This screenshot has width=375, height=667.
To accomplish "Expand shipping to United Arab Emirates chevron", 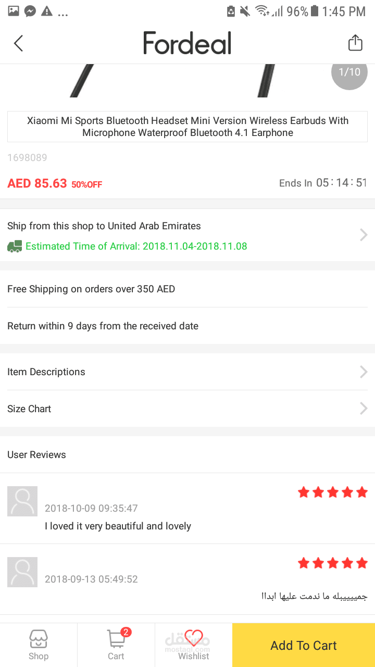I will click(x=364, y=235).
